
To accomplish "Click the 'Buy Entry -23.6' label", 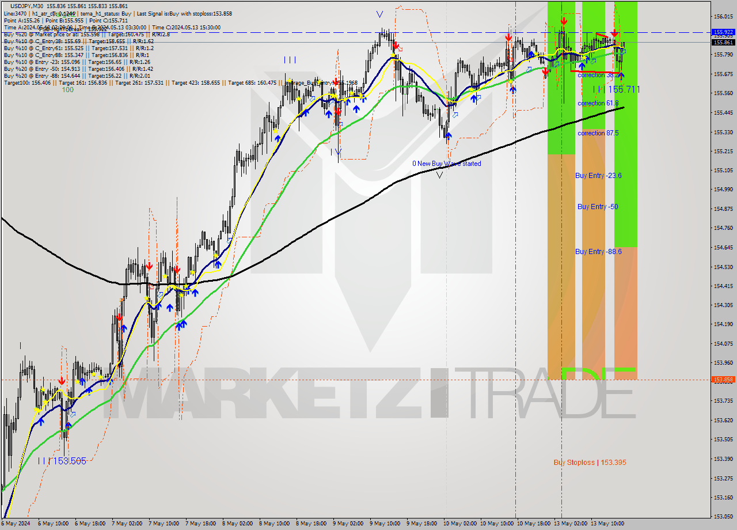I will click(x=598, y=176).
